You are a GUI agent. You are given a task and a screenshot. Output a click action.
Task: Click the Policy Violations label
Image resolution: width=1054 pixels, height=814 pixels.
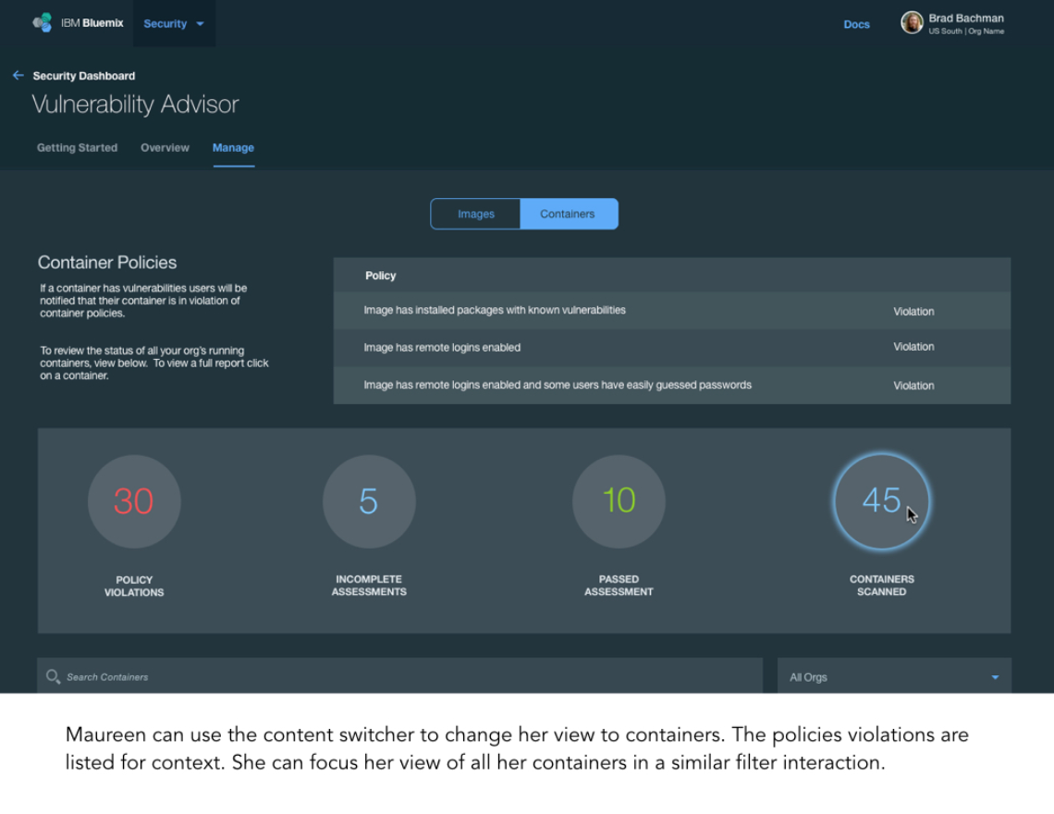tap(134, 586)
